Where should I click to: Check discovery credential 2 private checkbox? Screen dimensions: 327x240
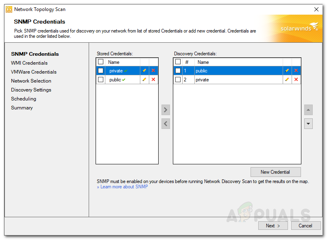(178, 80)
